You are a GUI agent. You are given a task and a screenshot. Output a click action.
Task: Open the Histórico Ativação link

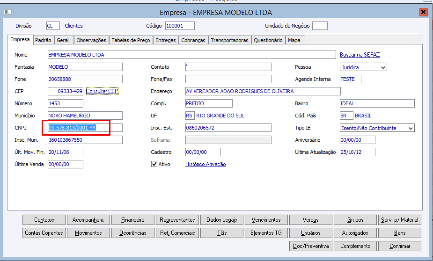pyautogui.click(x=205, y=164)
